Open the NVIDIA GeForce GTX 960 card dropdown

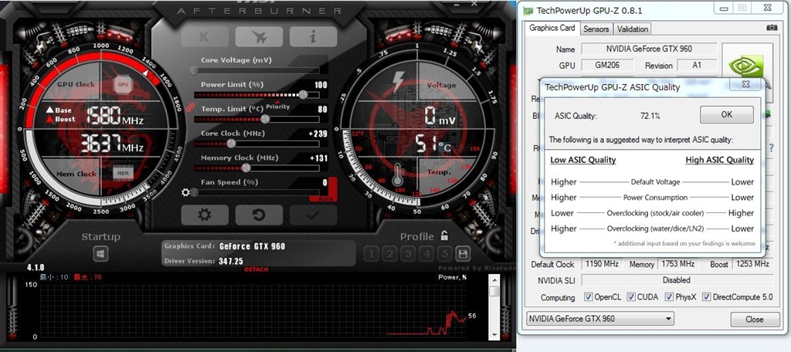(599, 319)
